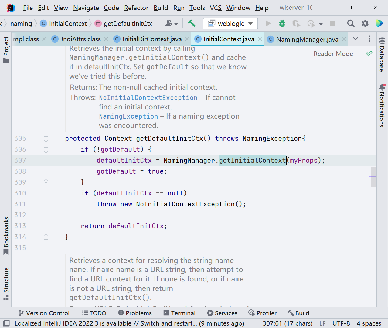Open the weblogic run configuration dropdown
Viewport: 388px width, 328px height.
(230, 23)
